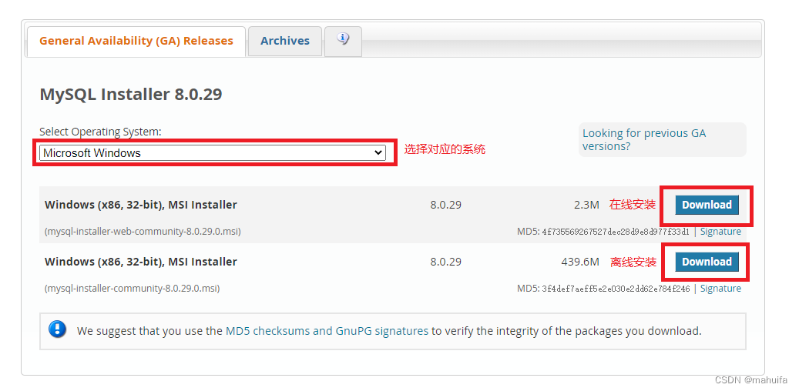Click the 439.6M file size value

point(580,262)
